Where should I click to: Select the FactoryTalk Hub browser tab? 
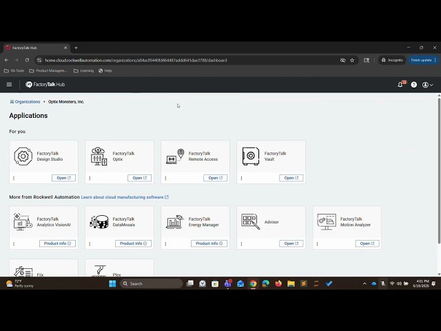point(37,48)
